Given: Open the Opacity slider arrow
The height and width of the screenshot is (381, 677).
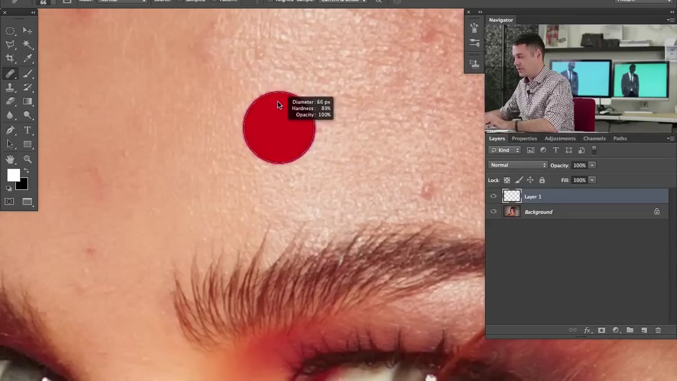Looking at the screenshot, I should point(592,165).
